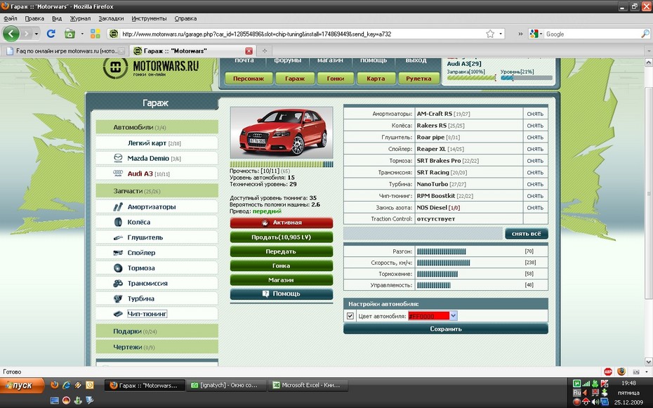The height and width of the screenshot is (408, 653).
Task: Launch Internet Explorer from the quick launch bar
Action: [x=66, y=385]
